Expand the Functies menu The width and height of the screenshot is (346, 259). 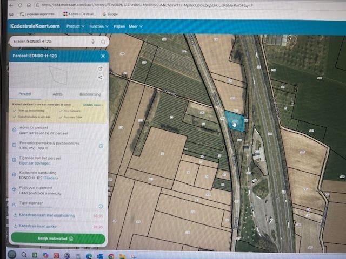(x=99, y=26)
